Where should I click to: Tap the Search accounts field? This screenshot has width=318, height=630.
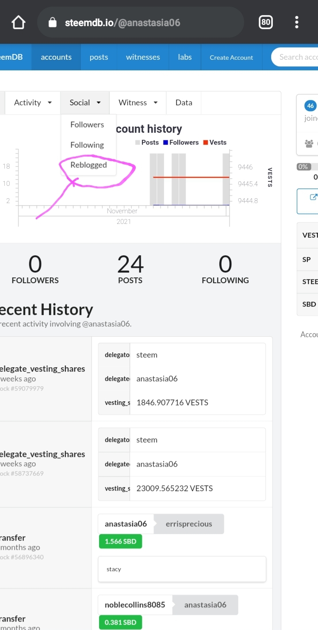click(295, 57)
